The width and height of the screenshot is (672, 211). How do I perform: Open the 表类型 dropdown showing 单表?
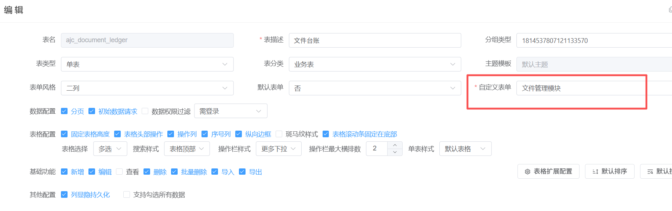coord(147,64)
